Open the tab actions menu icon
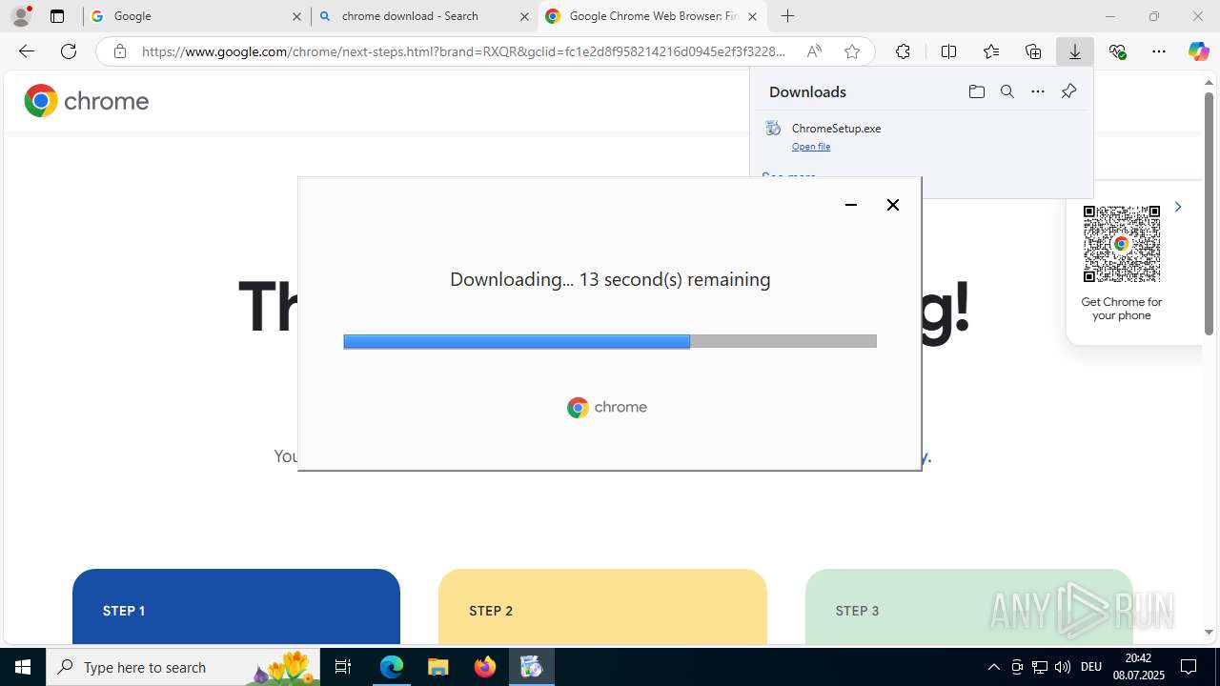The height and width of the screenshot is (686, 1220). point(57,16)
